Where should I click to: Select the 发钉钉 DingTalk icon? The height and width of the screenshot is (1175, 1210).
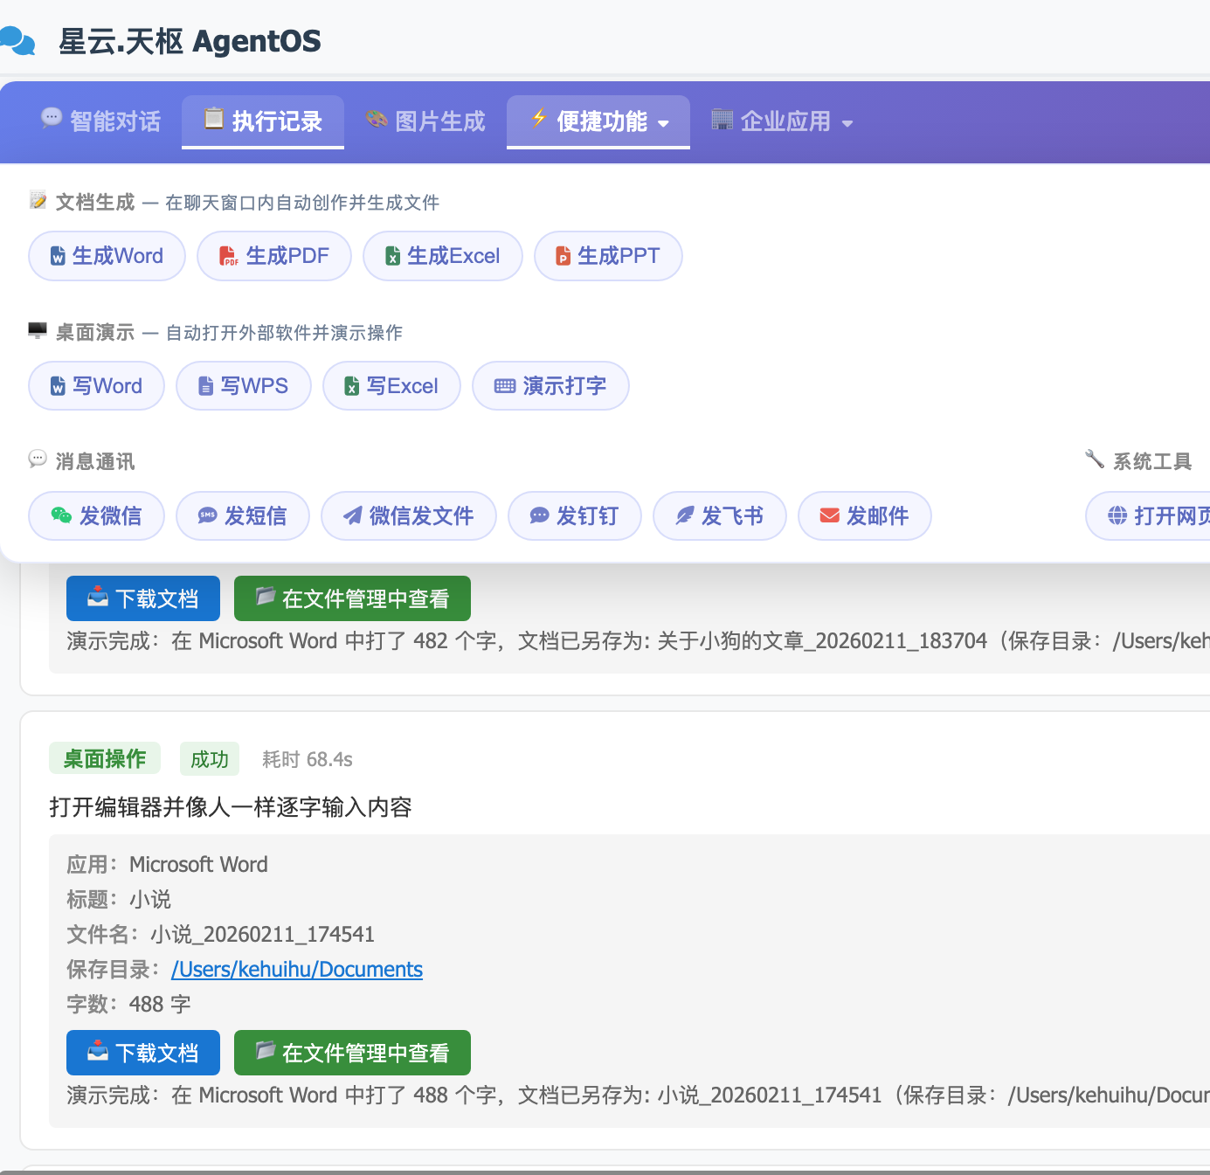pyautogui.click(x=540, y=515)
